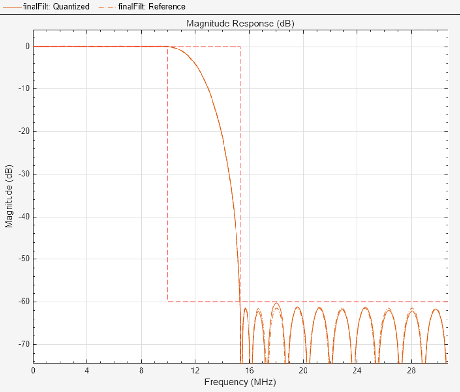
Task: Click the x-axis tick label 28
Action: click(x=411, y=370)
